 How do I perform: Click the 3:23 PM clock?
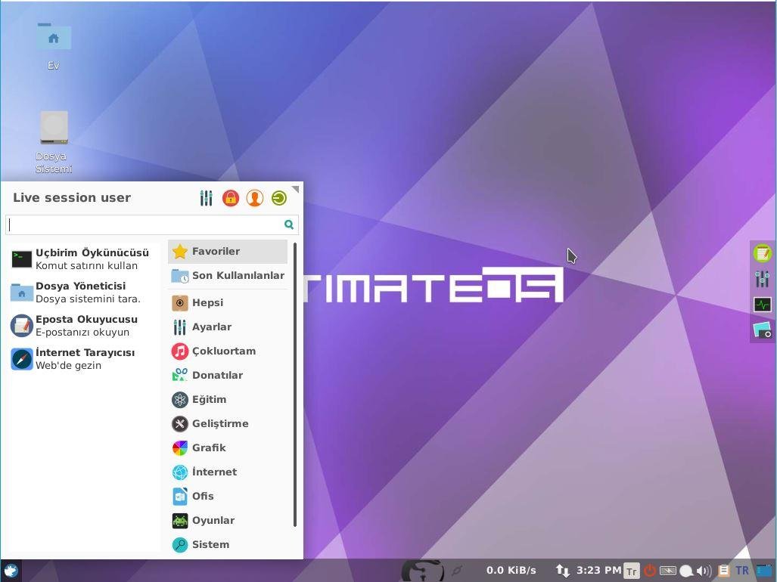(x=598, y=570)
